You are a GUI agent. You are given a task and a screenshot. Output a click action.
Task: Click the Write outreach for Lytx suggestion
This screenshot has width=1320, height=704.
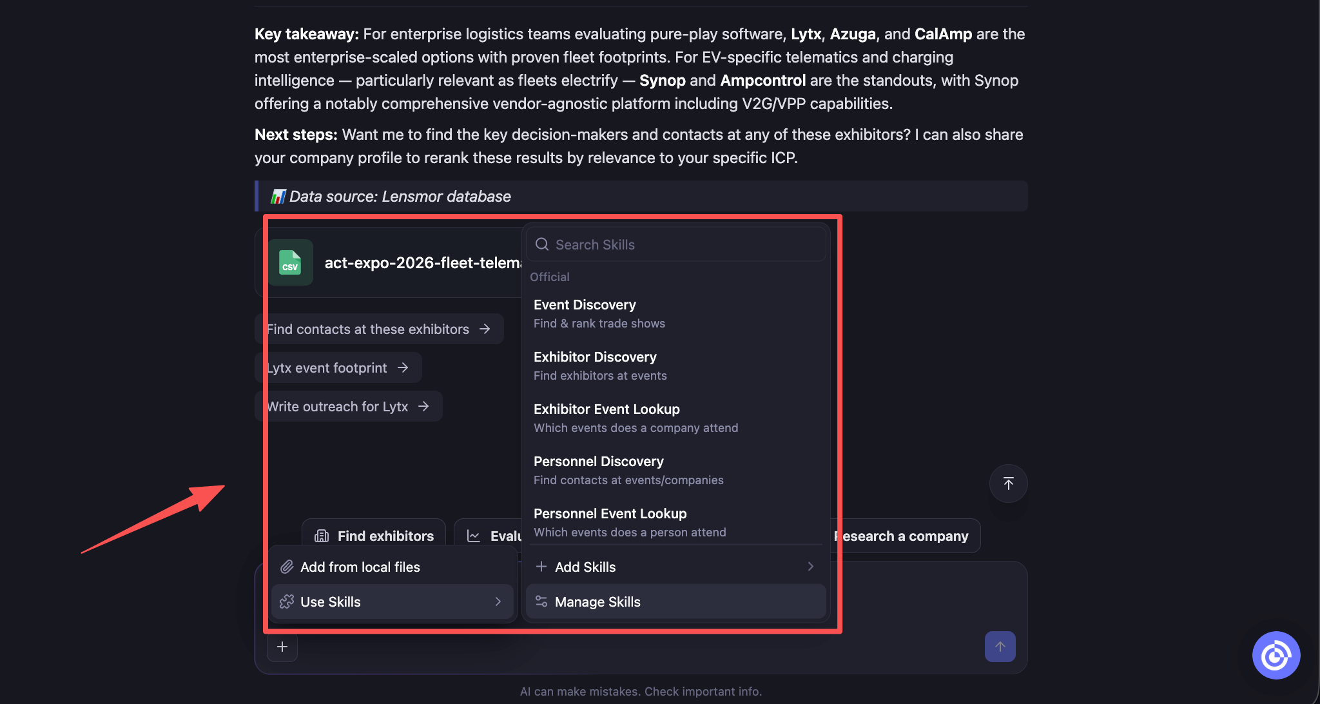349,406
